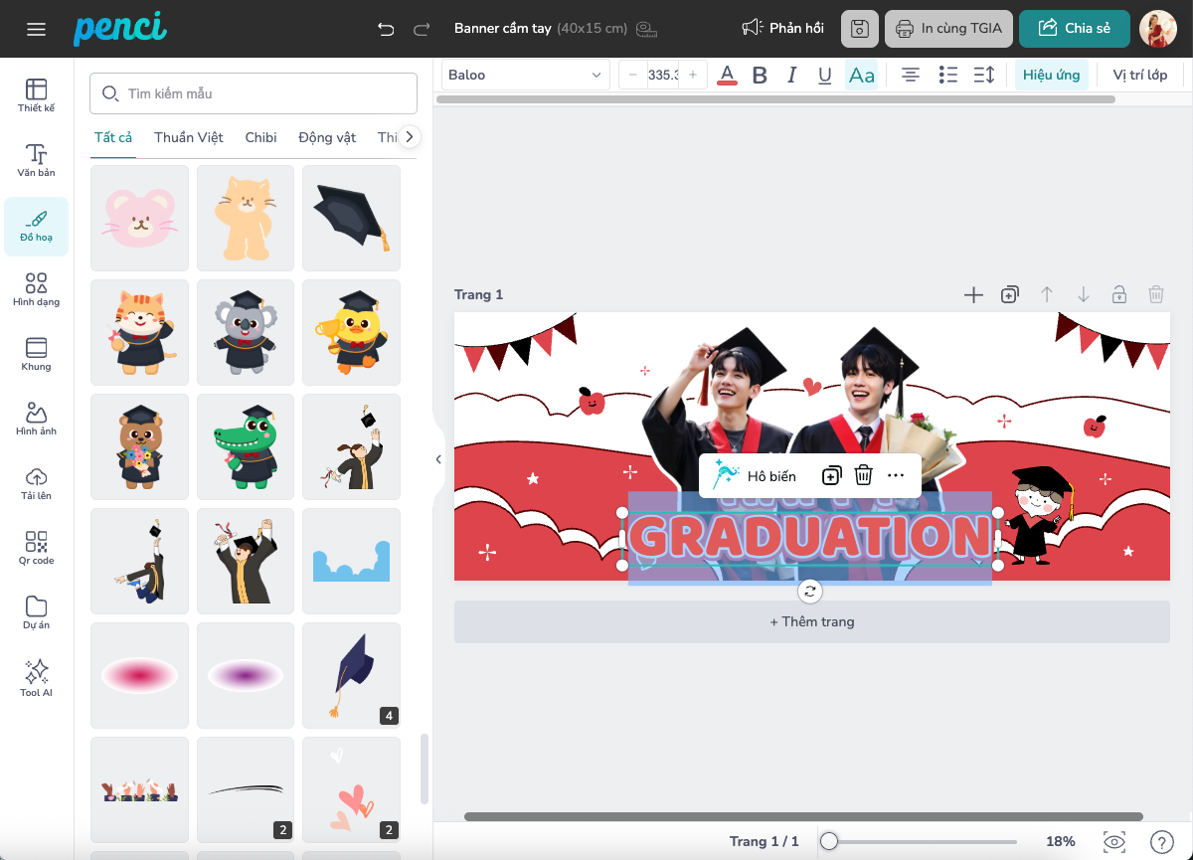1193x860 pixels.
Task: Switch to the Chibi category tab
Action: click(260, 137)
